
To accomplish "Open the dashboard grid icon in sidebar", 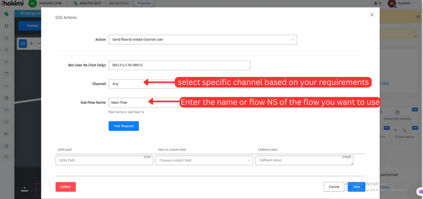I will click(6, 26).
